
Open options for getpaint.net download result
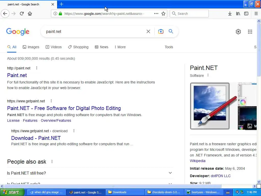tap(74, 131)
